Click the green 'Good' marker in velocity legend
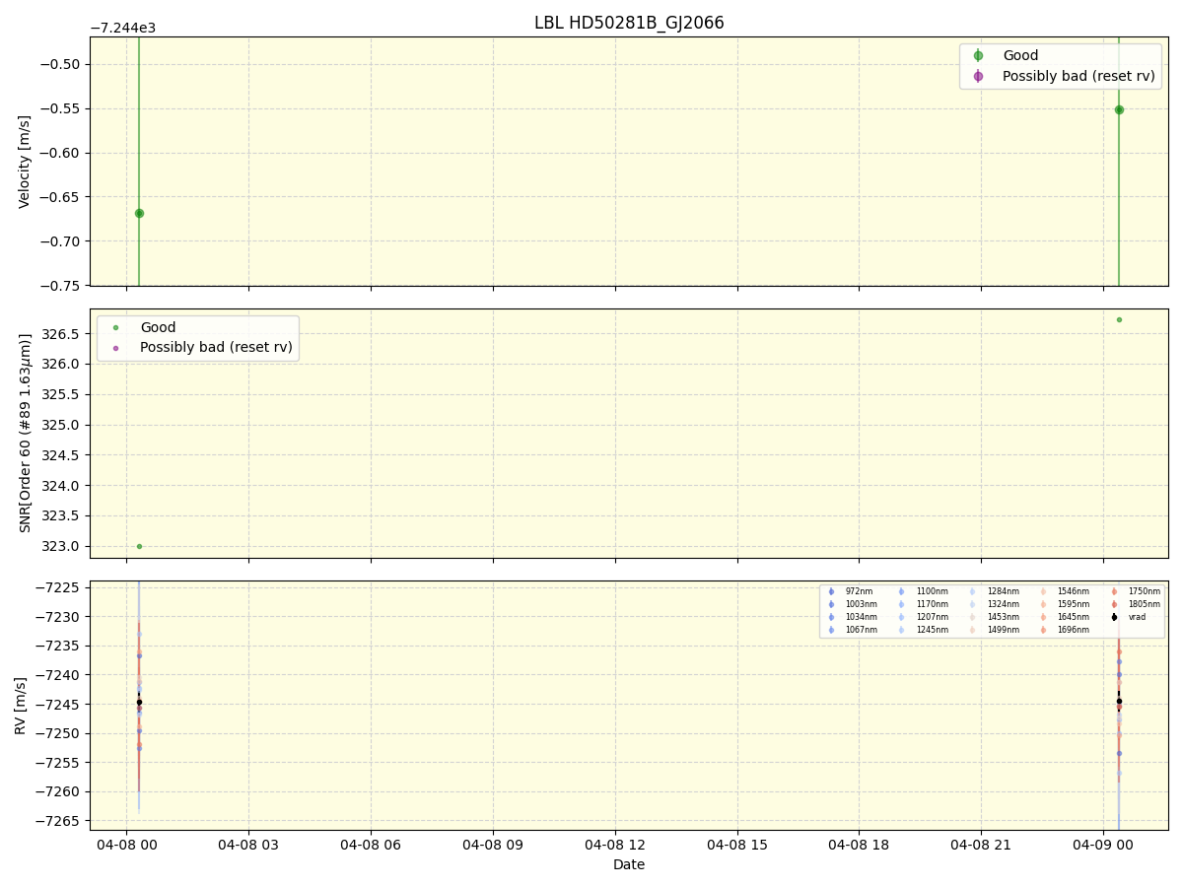This screenshot has height=887, width=1183. [978, 56]
